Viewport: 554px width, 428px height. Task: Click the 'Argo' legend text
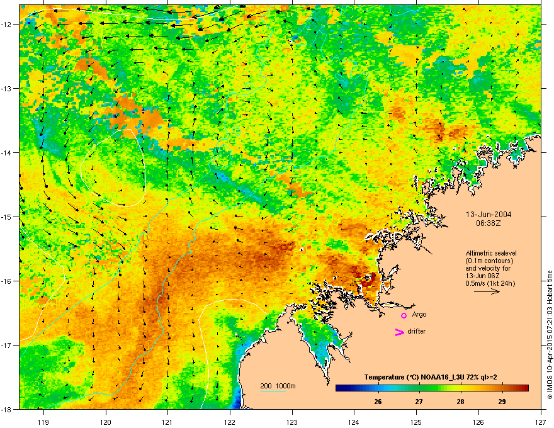419,314
